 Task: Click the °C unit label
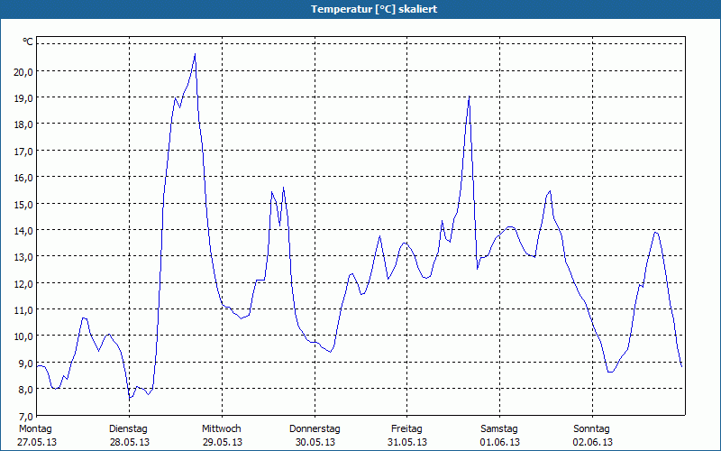[x=28, y=41]
